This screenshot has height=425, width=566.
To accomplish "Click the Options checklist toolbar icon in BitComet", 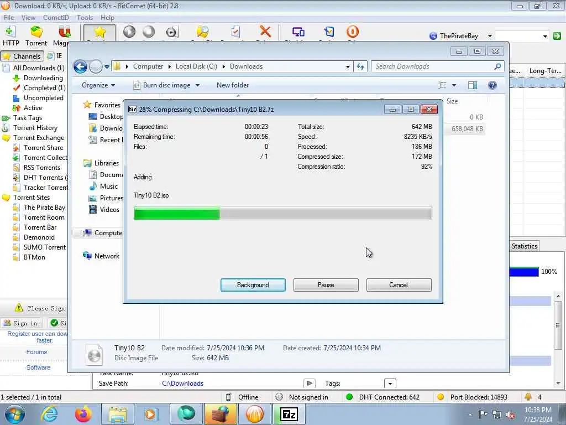I will tap(329, 32).
